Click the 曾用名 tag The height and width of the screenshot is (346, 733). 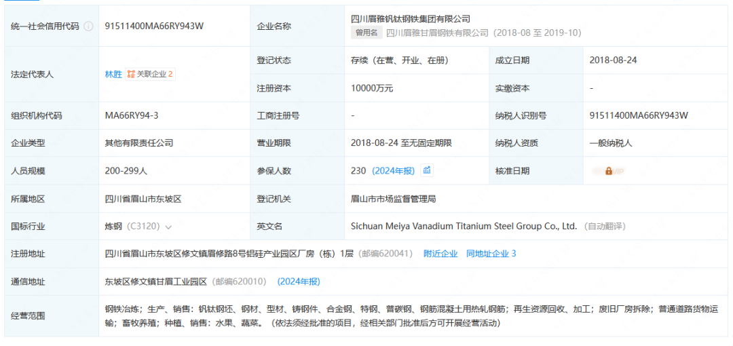click(366, 33)
